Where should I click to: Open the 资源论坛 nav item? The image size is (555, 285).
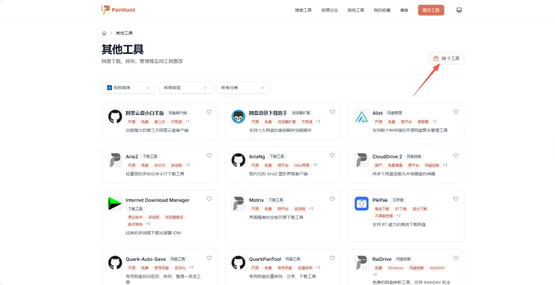click(x=329, y=10)
